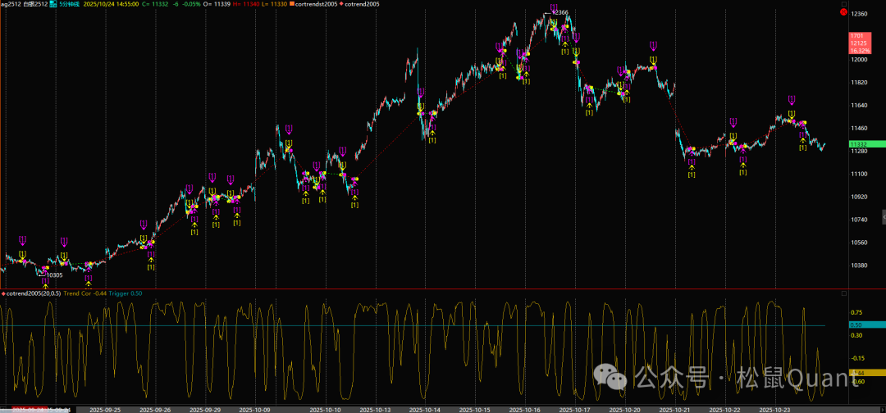Click the red diamond icon before cotrend2005 in header
Image resolution: width=886 pixels, height=413 pixels.
click(x=338, y=4)
